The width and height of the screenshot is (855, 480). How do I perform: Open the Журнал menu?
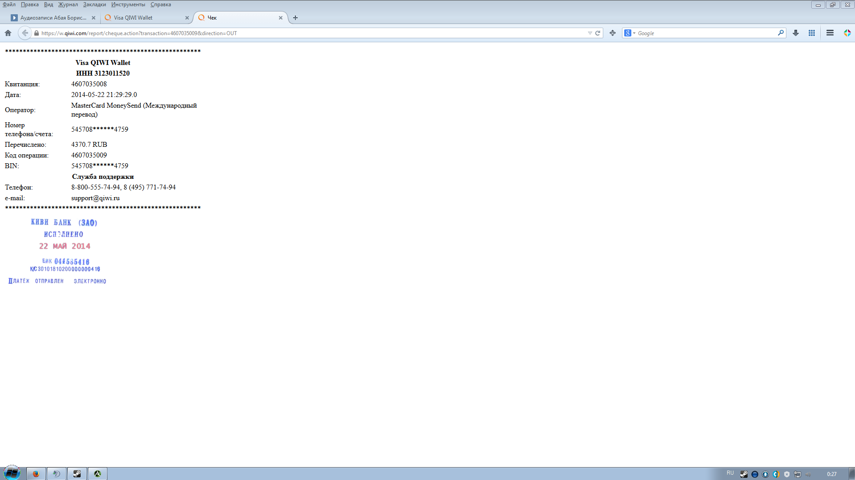click(68, 4)
